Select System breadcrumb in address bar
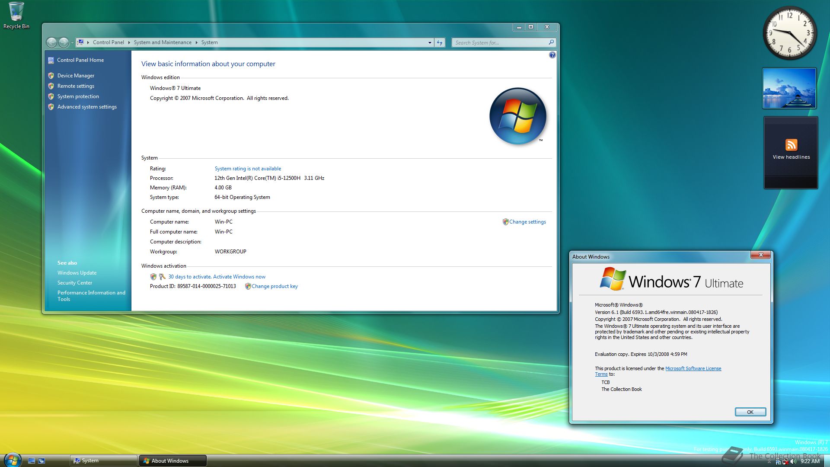 [209, 42]
